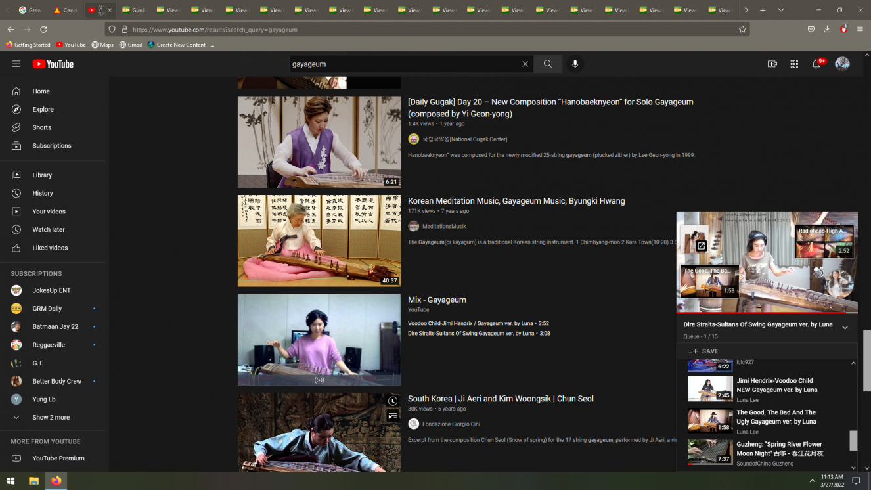The width and height of the screenshot is (871, 490).
Task: Open the YouTube guide hamburger menu
Action: click(x=16, y=64)
